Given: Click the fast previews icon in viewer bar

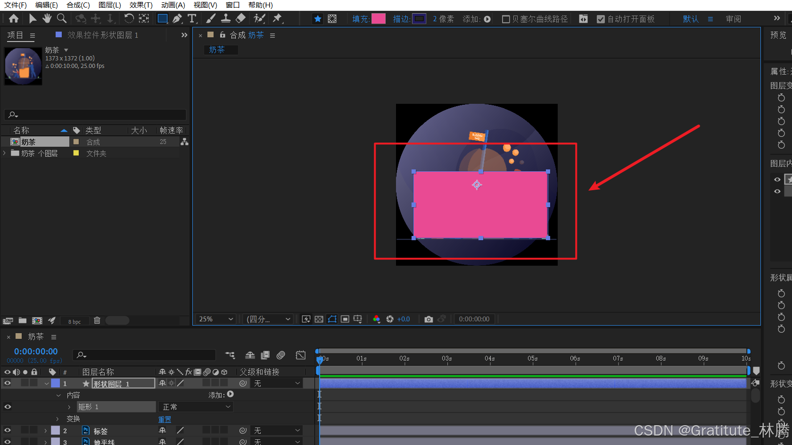Looking at the screenshot, I should coord(306,319).
